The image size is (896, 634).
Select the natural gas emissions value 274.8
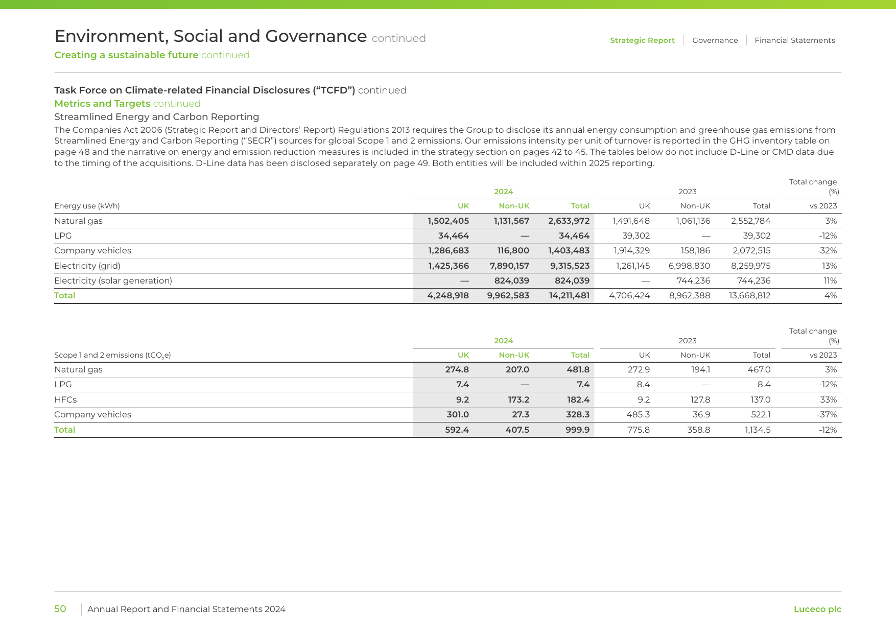pos(457,369)
